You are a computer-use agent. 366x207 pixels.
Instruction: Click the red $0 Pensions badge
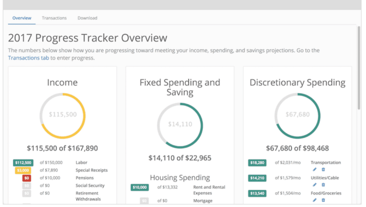[x=27, y=178]
